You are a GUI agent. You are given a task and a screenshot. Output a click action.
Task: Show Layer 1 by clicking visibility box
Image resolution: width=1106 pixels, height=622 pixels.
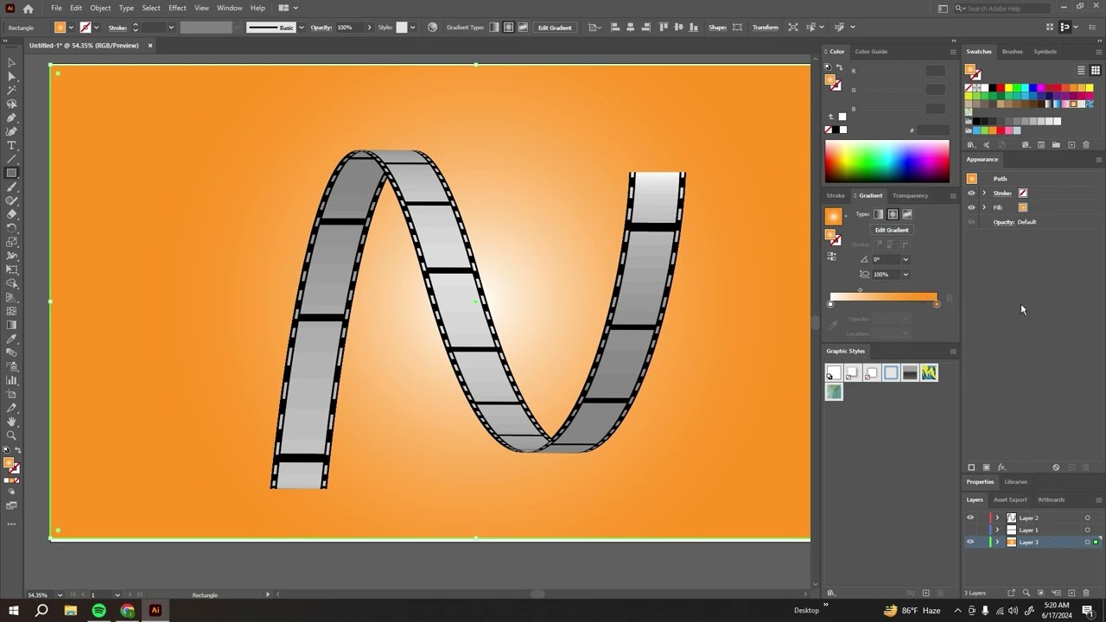coord(970,530)
